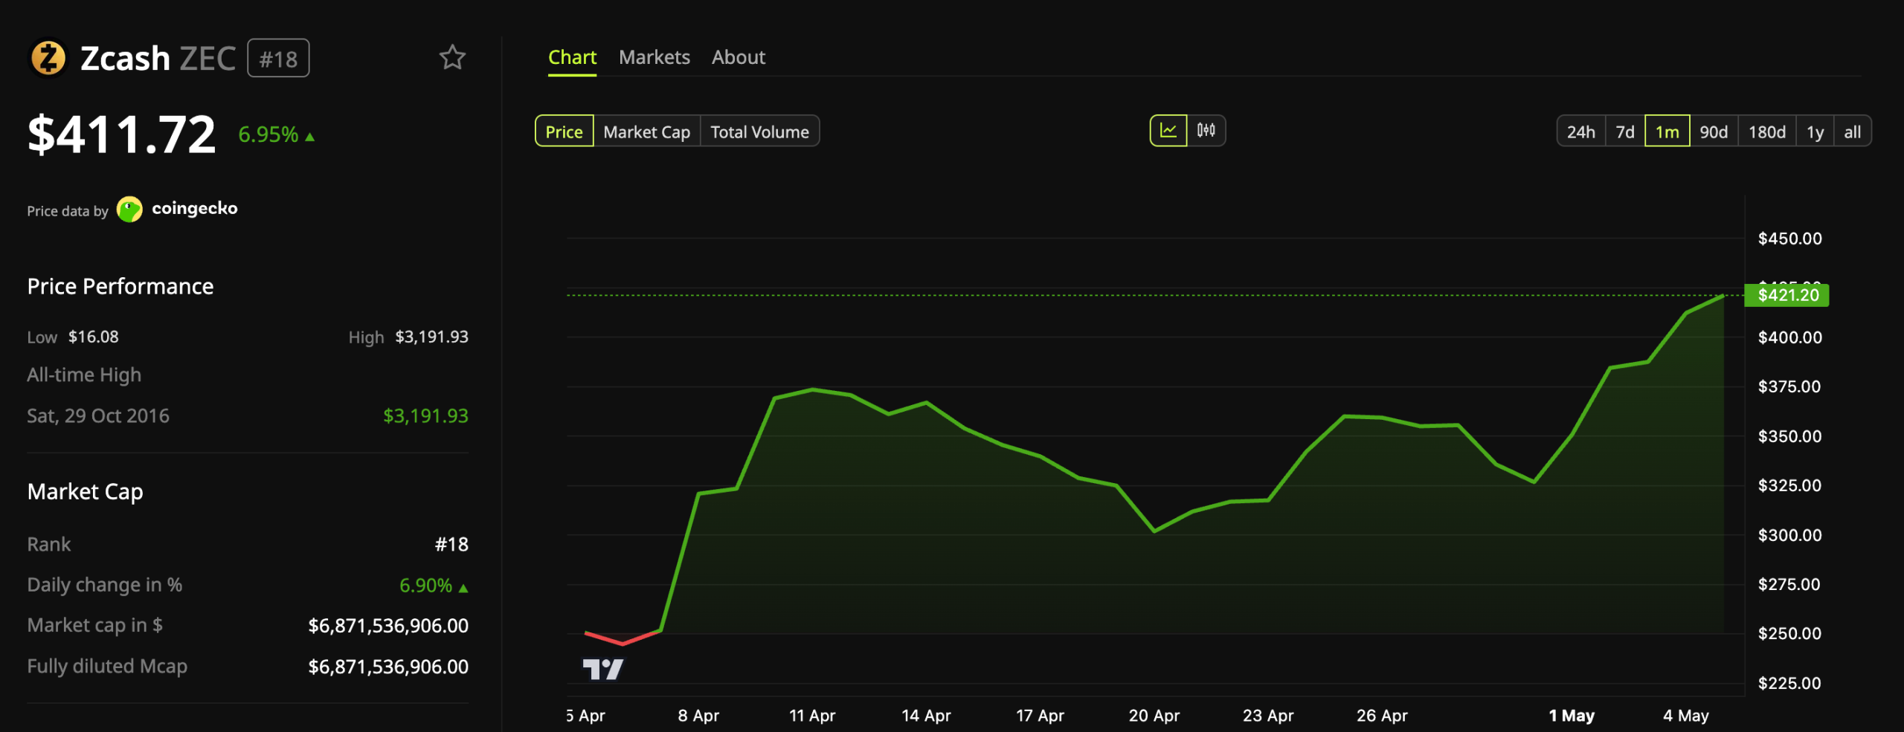Click the $411.72 price value
The width and height of the screenshot is (1904, 732).
click(122, 135)
